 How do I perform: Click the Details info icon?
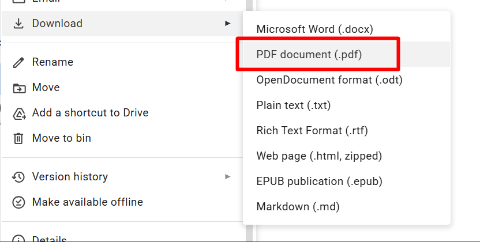pos(18,238)
